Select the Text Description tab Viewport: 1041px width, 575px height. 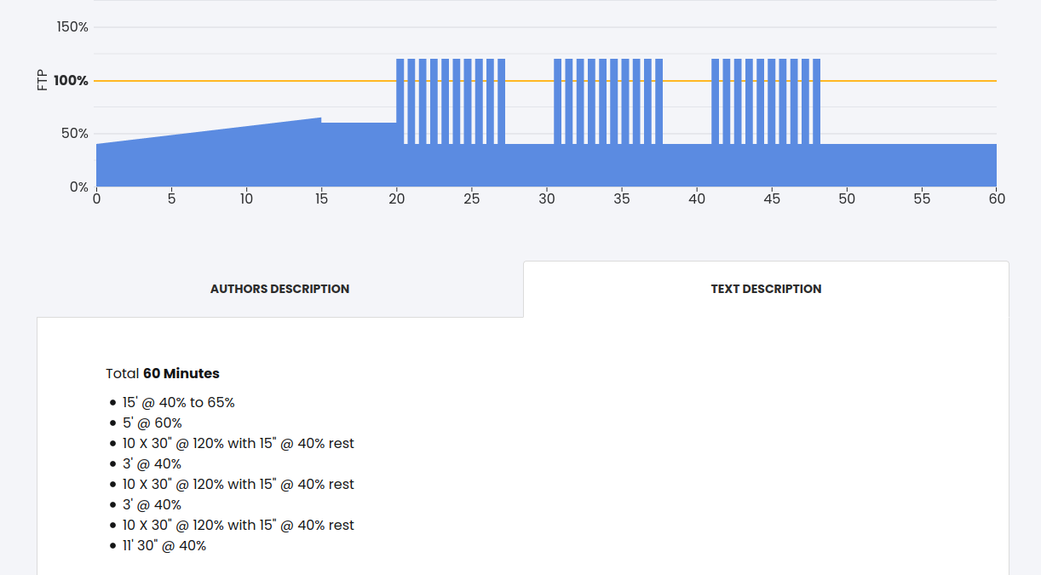766,289
